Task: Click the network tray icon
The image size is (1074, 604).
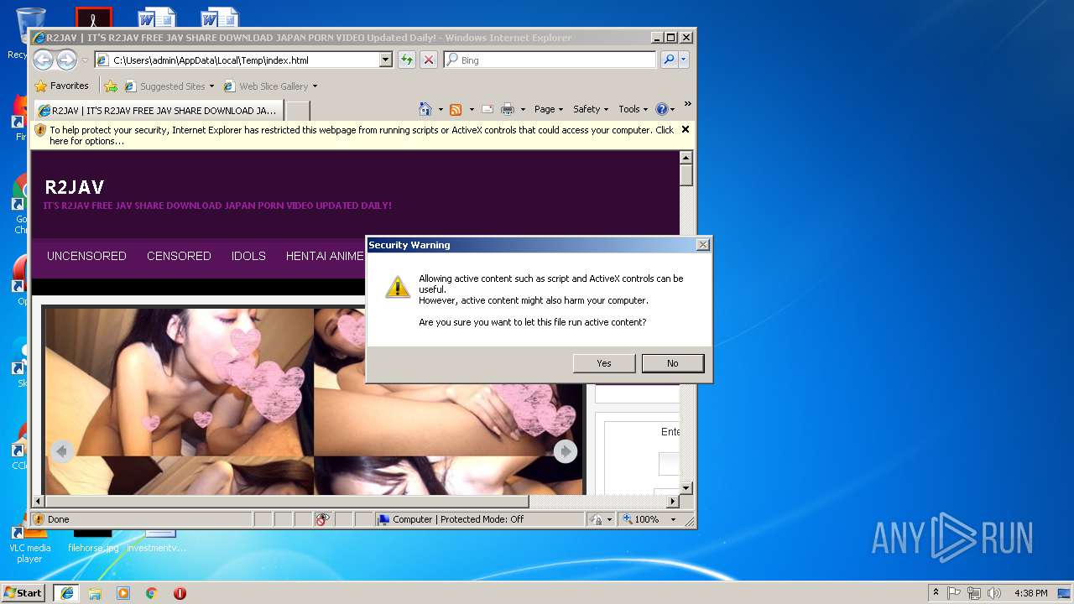Action: click(974, 593)
